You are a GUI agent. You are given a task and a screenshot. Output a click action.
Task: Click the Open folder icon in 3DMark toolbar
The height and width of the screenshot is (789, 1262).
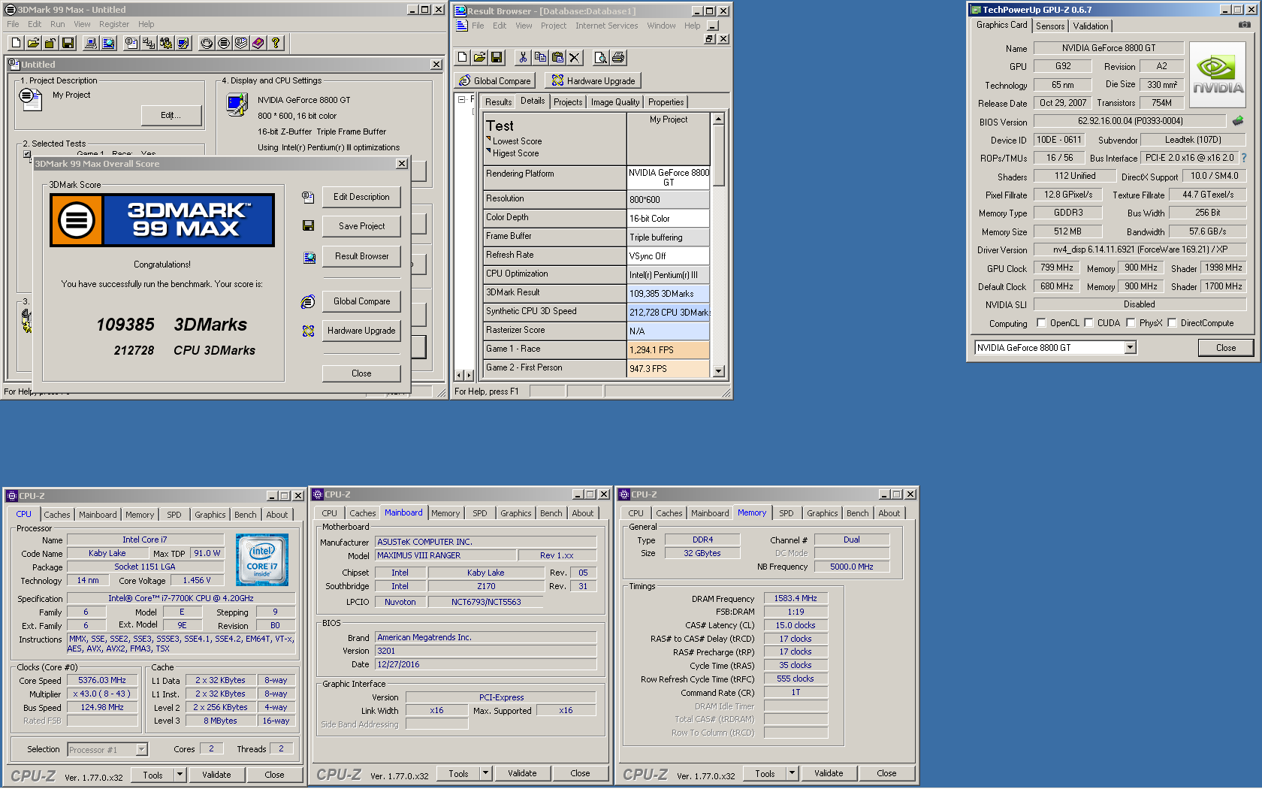tap(33, 43)
